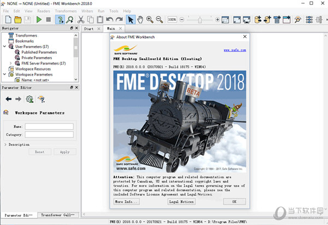
Task: Click the Category input field
Action: point(49,135)
